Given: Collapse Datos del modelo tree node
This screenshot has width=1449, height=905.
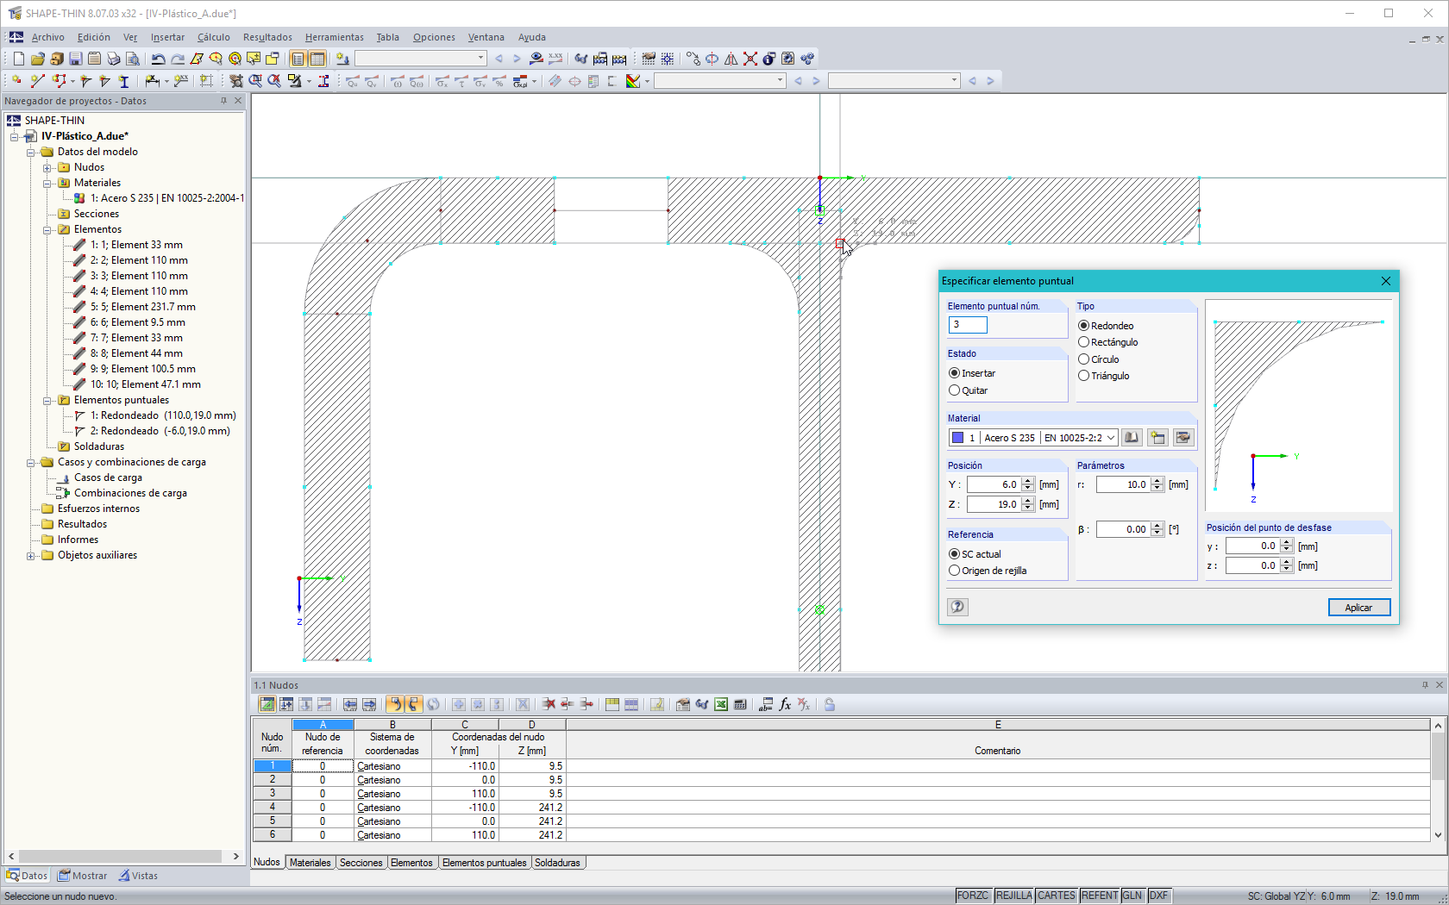Looking at the screenshot, I should (31, 152).
